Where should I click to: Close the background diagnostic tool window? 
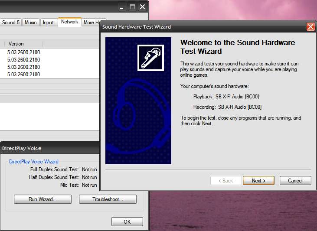pyautogui.click(x=142, y=7)
